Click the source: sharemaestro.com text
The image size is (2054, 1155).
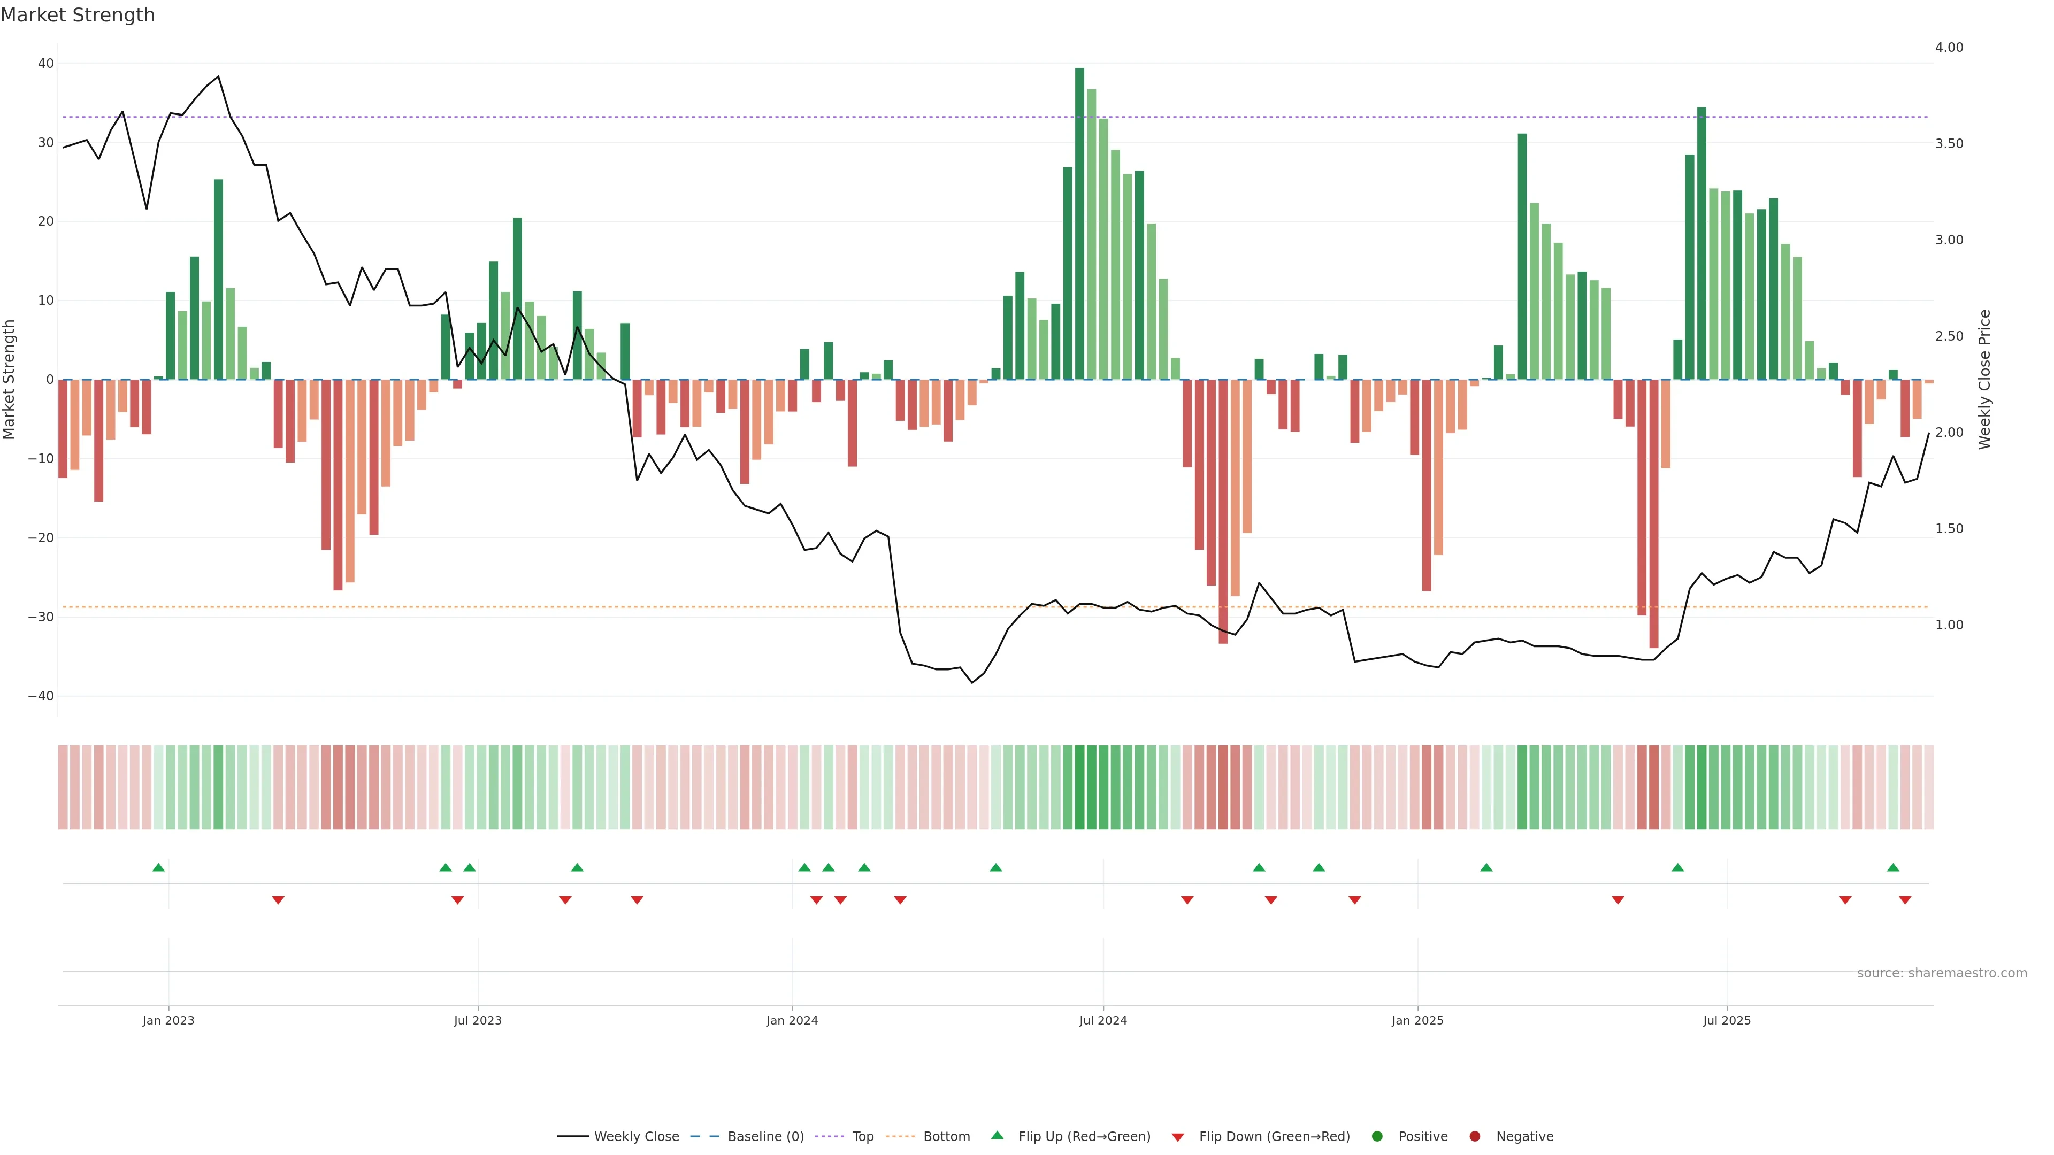coord(1942,973)
